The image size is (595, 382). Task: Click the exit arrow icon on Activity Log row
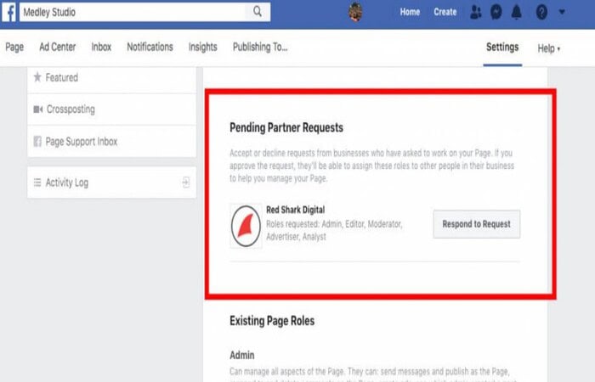coord(185,183)
